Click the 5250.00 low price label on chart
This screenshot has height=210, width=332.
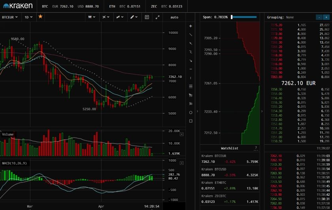(x=89, y=109)
